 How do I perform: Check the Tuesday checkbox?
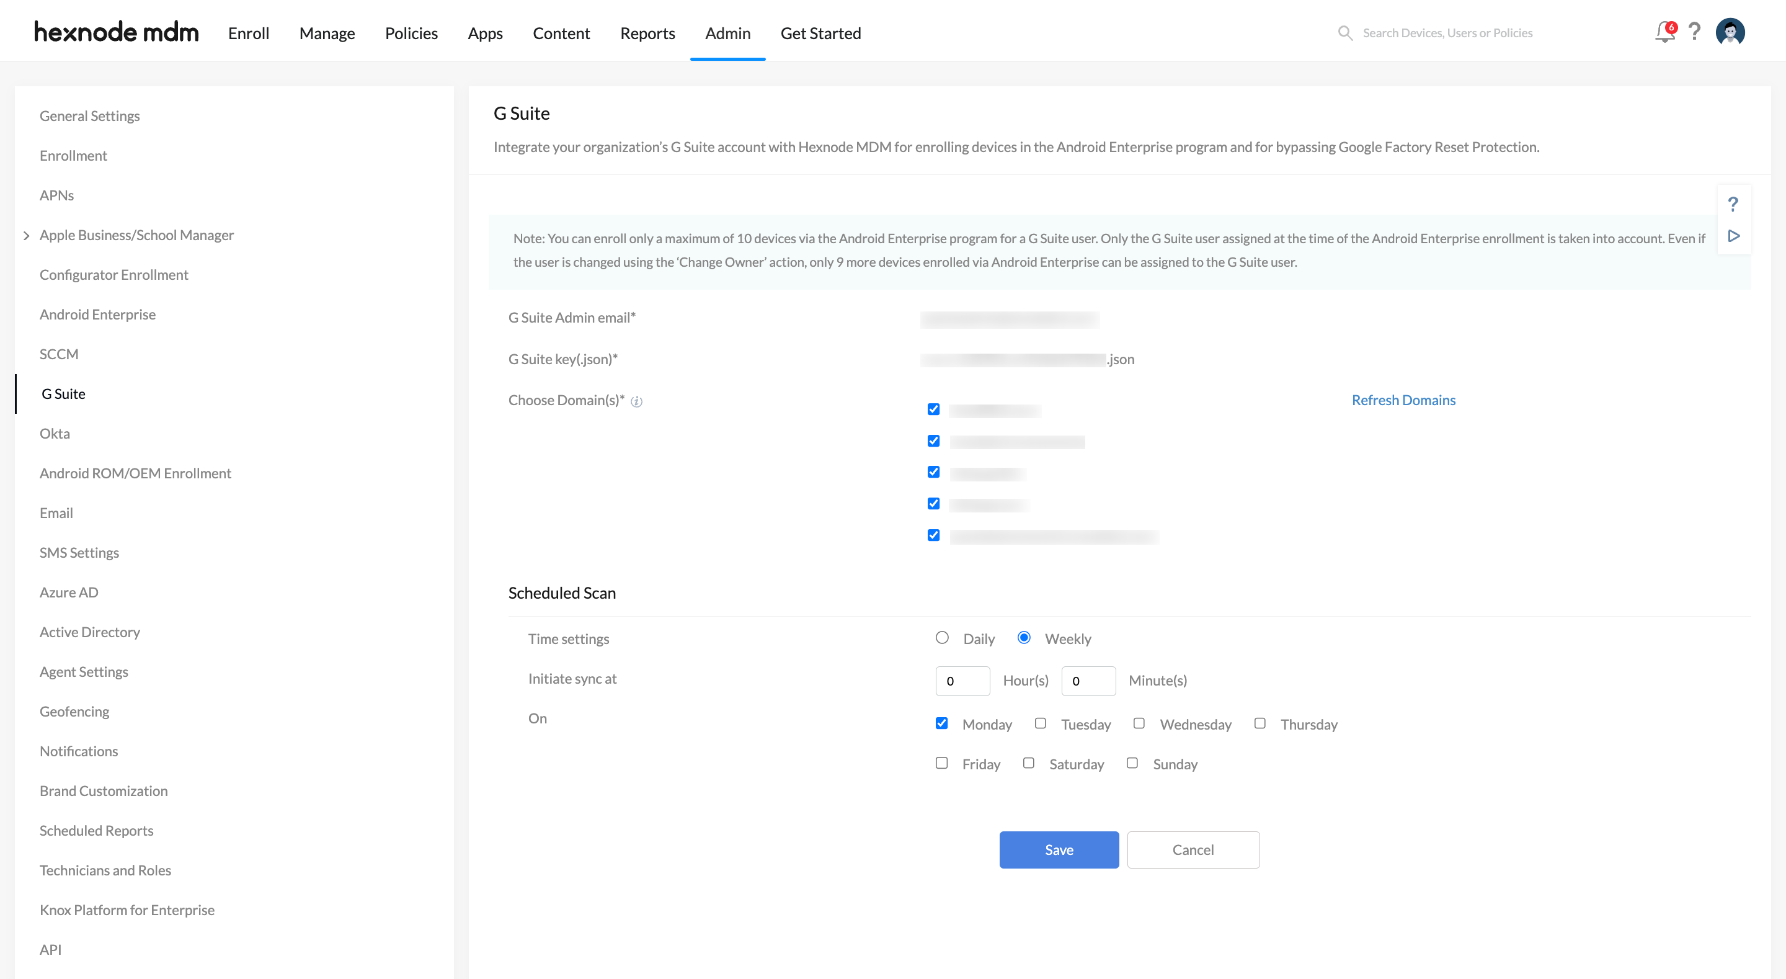tap(1040, 723)
